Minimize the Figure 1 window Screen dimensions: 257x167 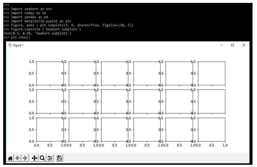tap(222, 45)
